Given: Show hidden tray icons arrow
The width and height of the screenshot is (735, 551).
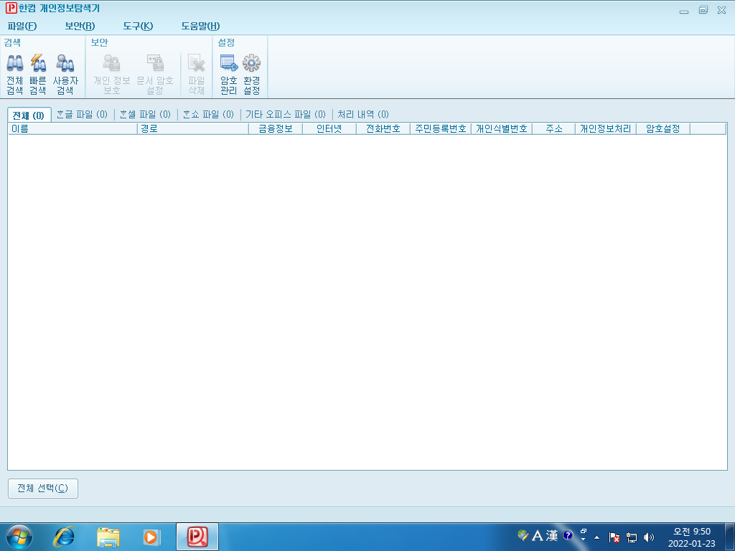Looking at the screenshot, I should click(596, 537).
